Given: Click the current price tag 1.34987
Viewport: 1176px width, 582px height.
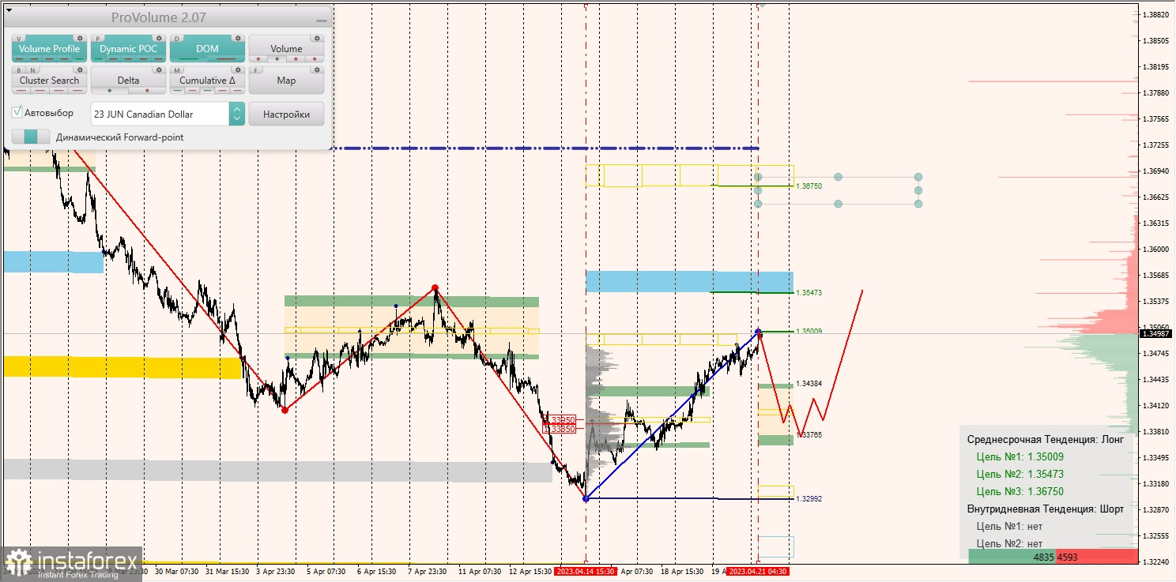Looking at the screenshot, I should (1157, 333).
